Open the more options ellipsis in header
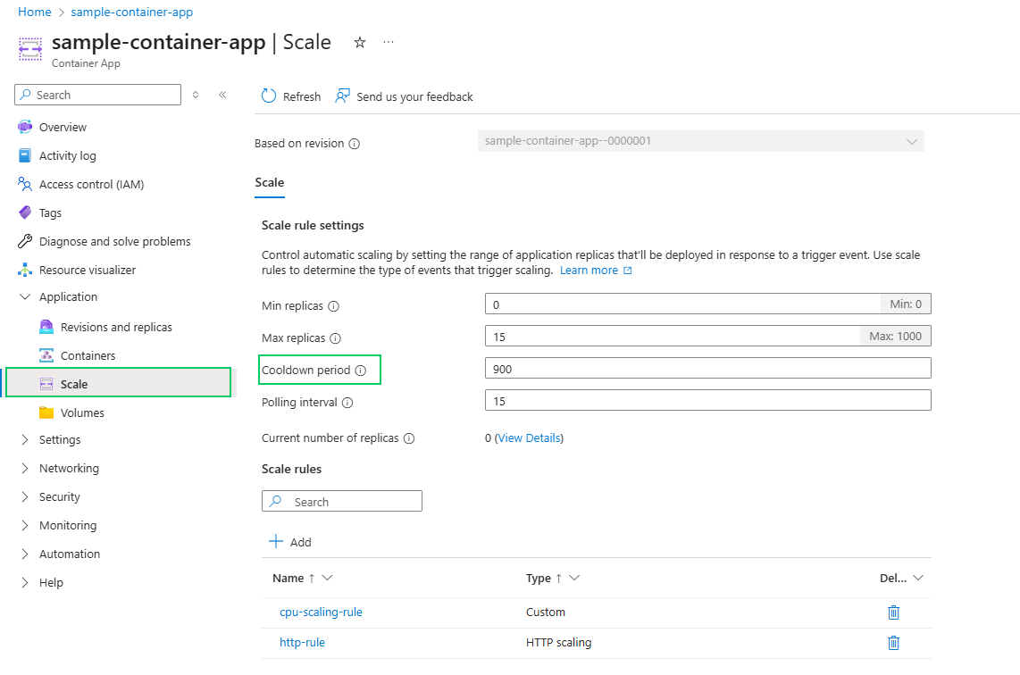 pyautogui.click(x=389, y=42)
